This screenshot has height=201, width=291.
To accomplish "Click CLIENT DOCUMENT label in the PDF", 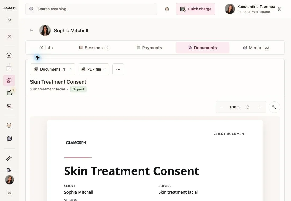I will click(x=230, y=134).
